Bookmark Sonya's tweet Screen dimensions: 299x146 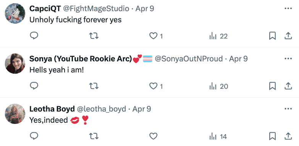pyautogui.click(x=272, y=86)
